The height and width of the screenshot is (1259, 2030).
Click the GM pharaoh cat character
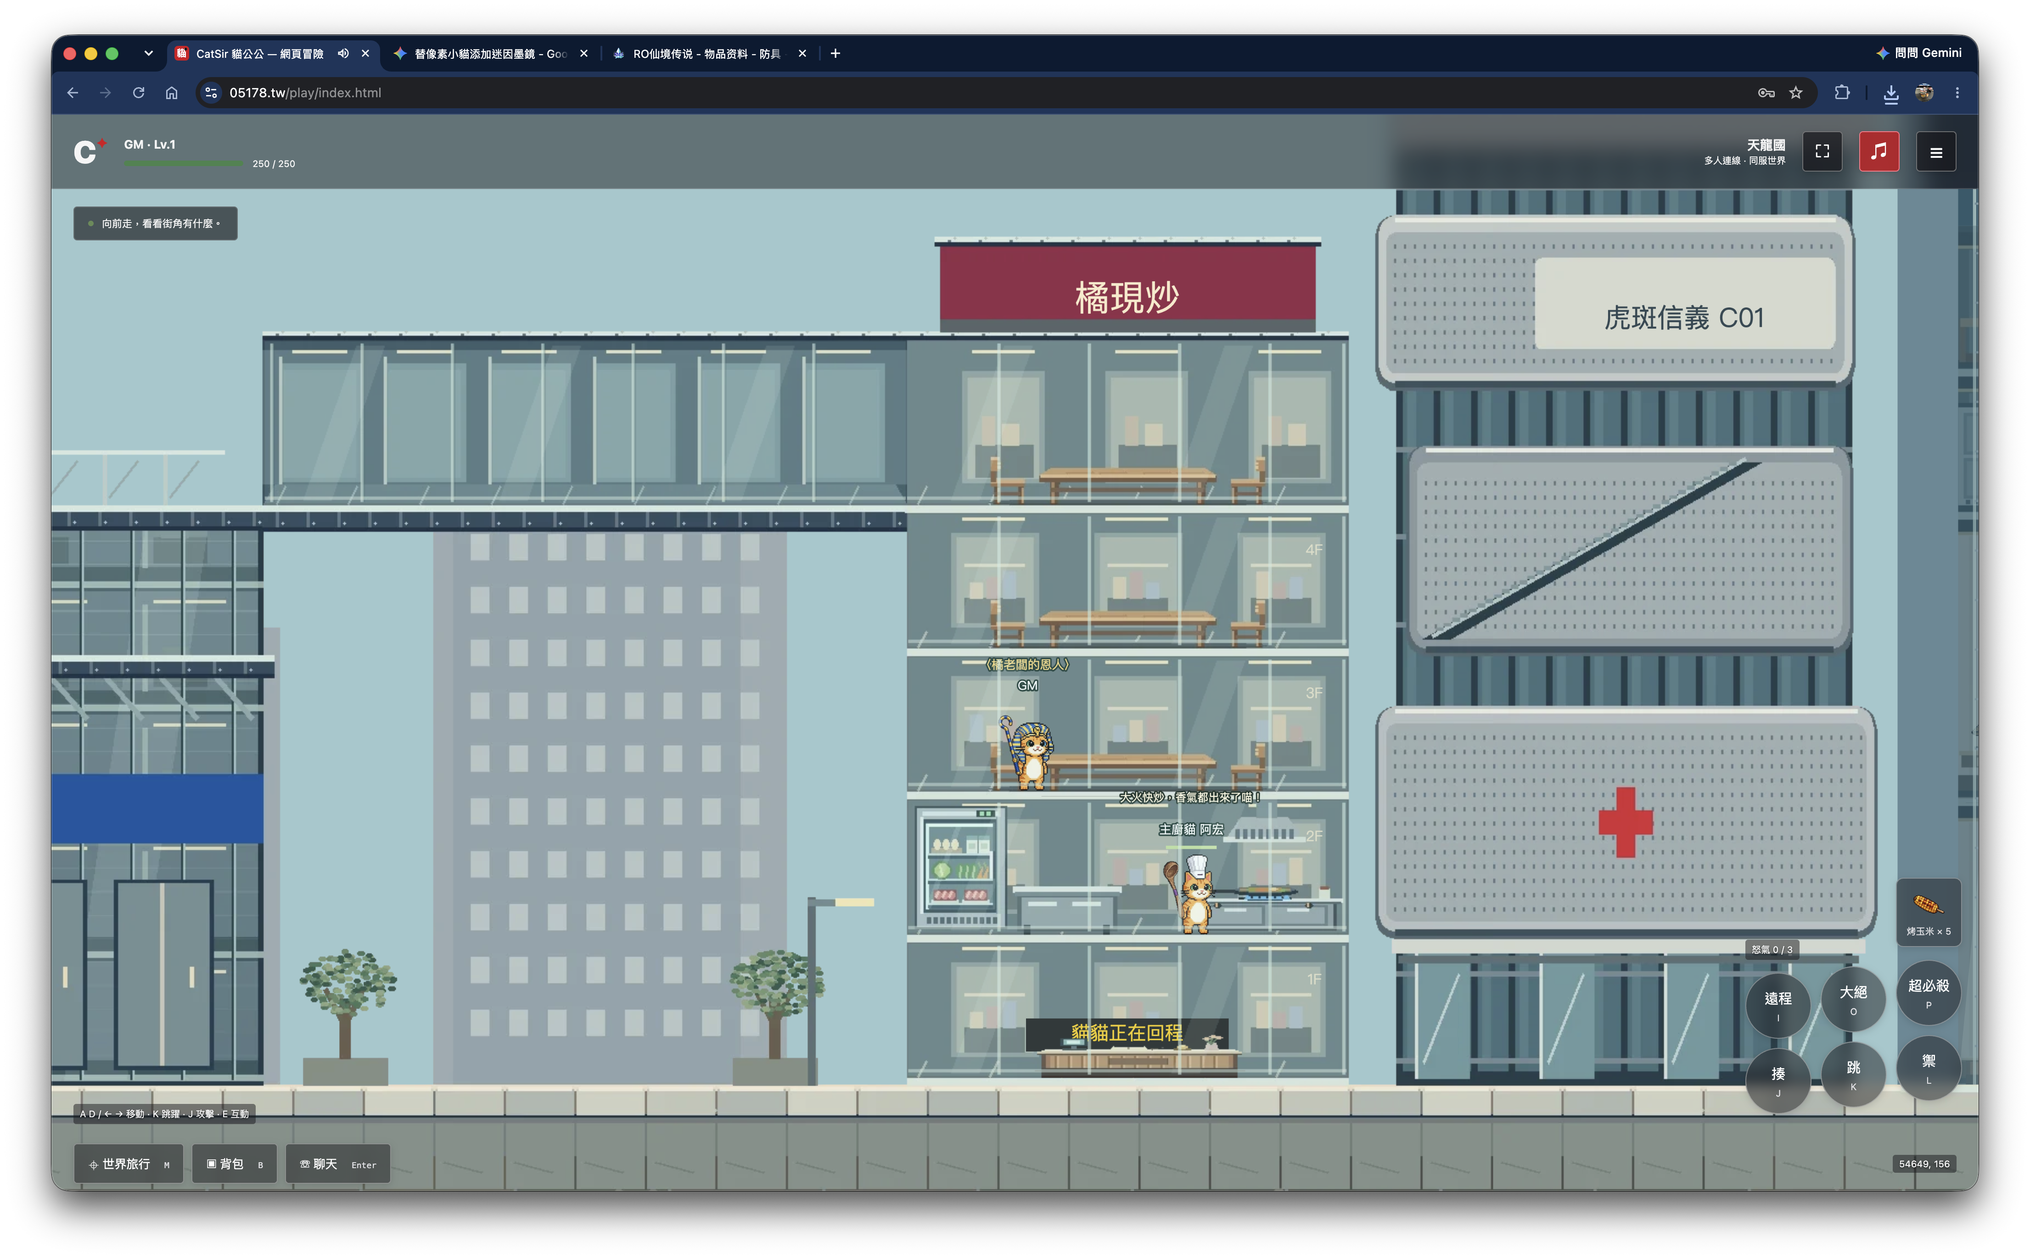pyautogui.click(x=1030, y=753)
